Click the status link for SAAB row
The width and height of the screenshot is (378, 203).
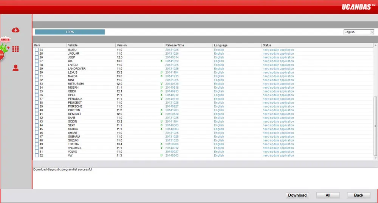(x=278, y=118)
